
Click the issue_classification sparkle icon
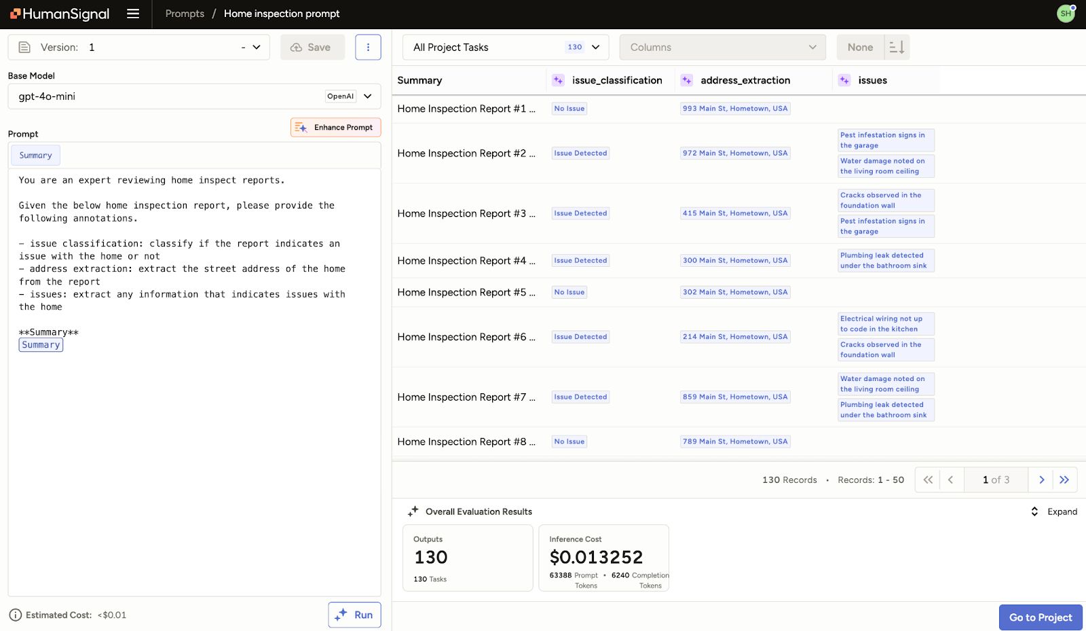558,80
